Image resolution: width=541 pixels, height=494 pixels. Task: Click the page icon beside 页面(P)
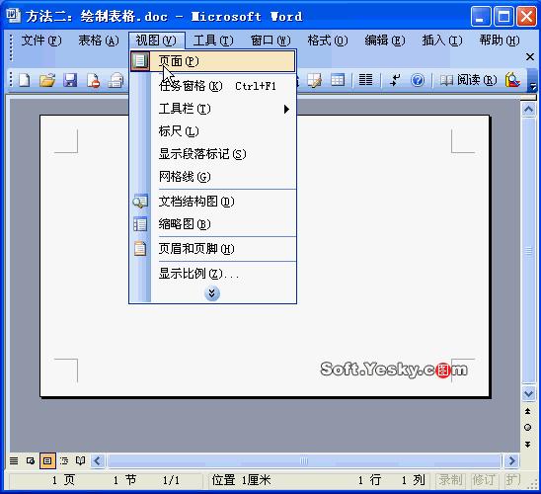pyautogui.click(x=140, y=61)
